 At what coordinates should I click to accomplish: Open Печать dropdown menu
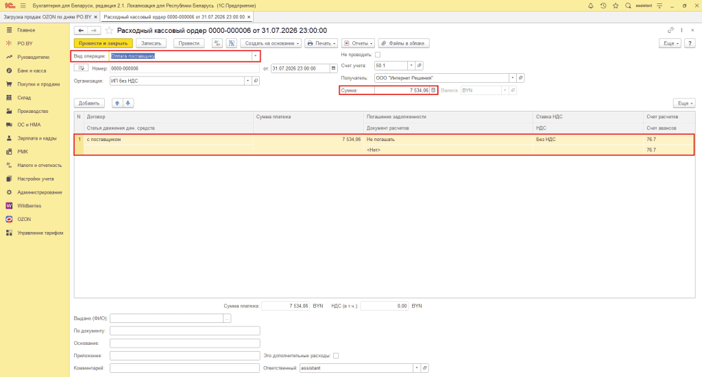(321, 43)
